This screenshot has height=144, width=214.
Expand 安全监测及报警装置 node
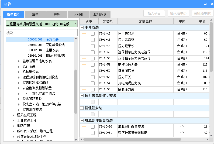click(19, 88)
